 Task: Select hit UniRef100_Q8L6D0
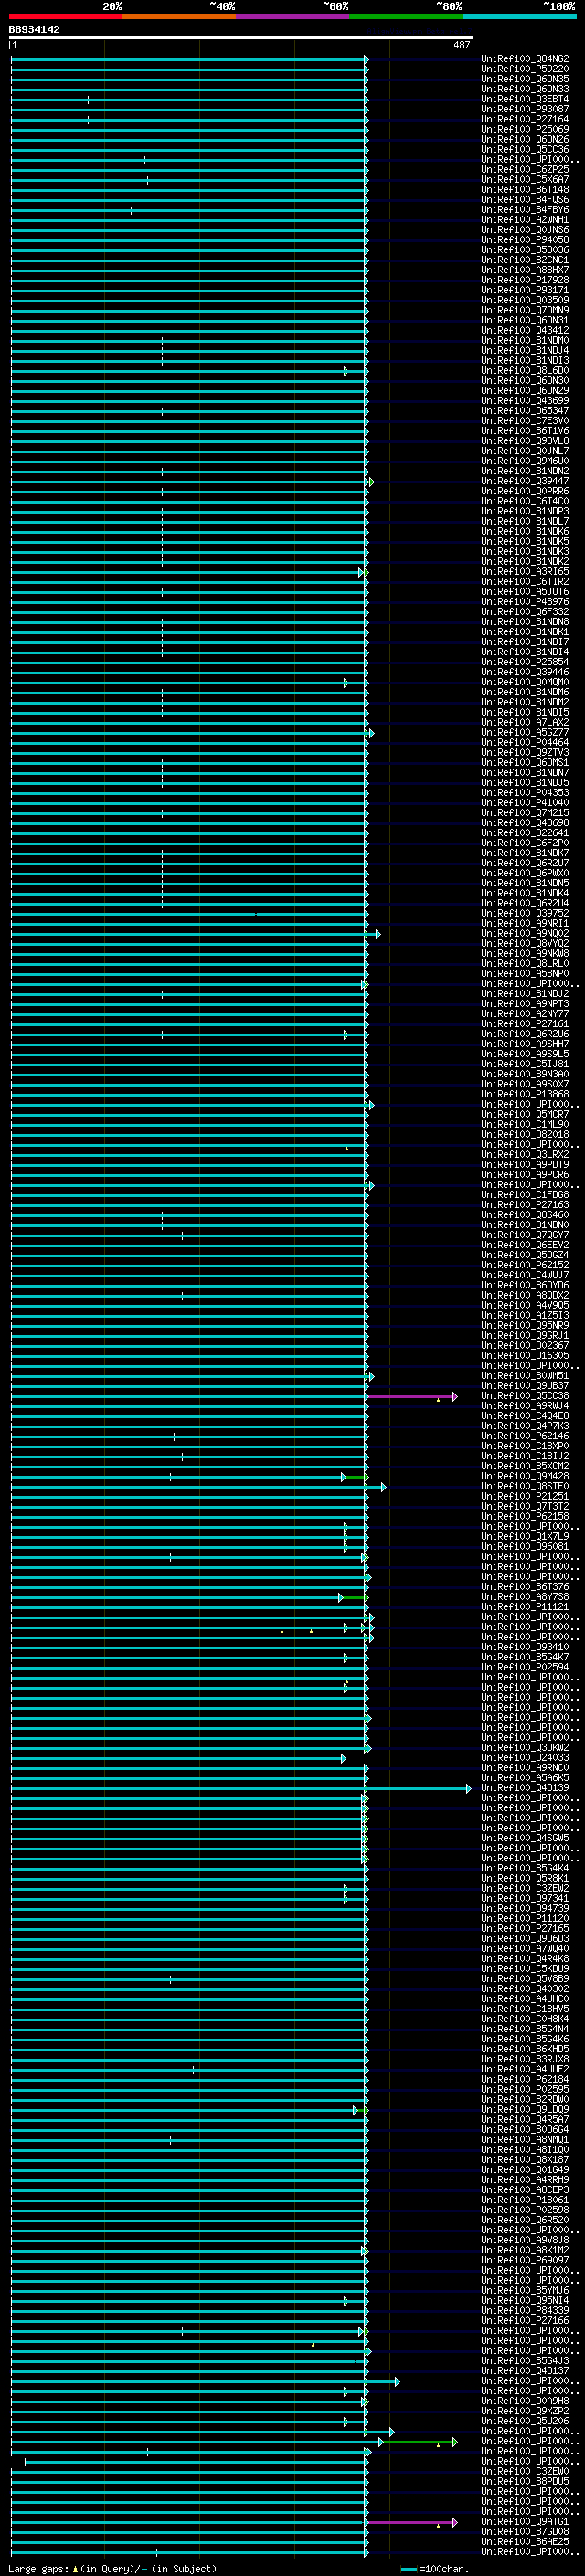525,371
